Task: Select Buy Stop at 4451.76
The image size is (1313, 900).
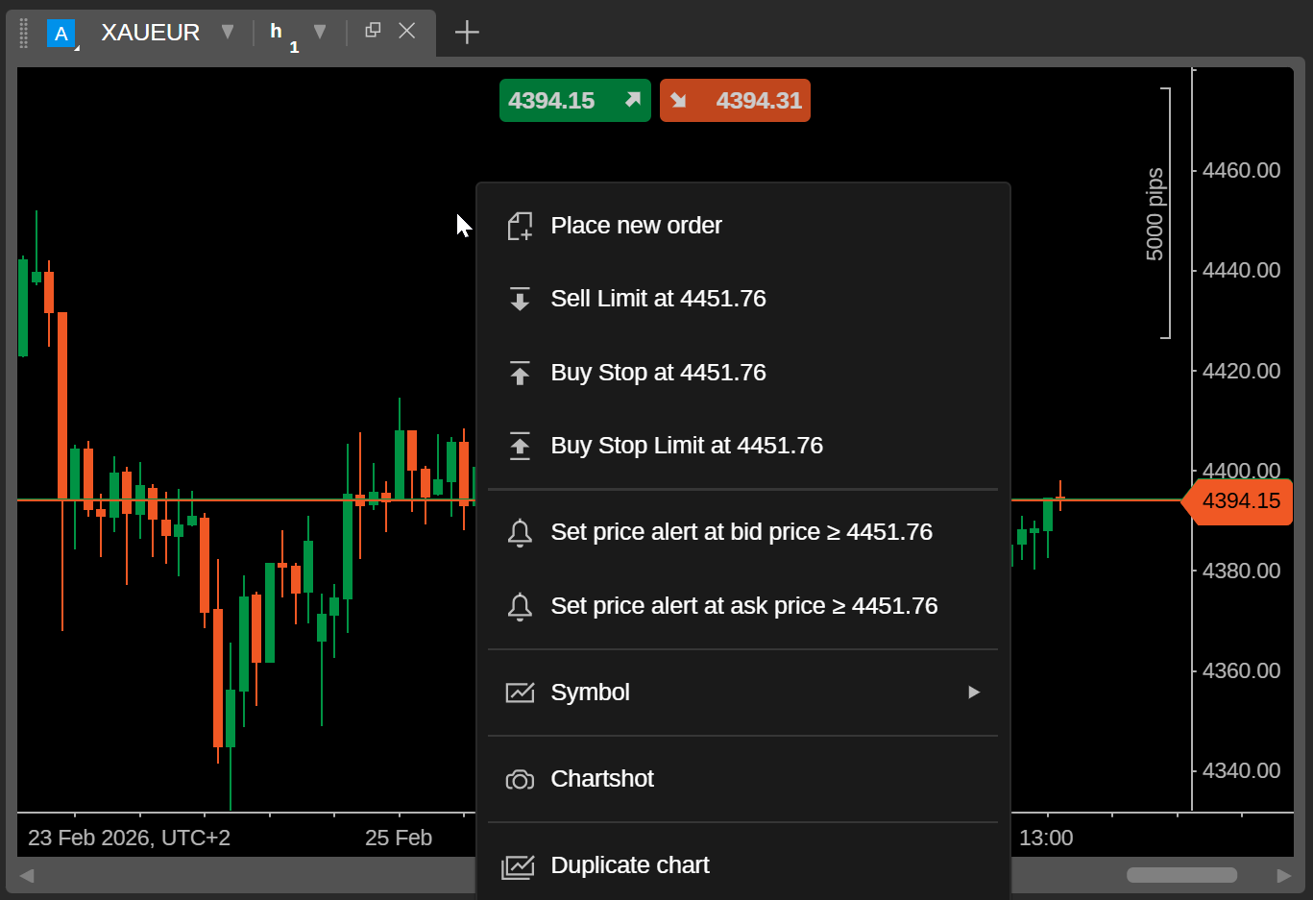Action: coord(743,373)
